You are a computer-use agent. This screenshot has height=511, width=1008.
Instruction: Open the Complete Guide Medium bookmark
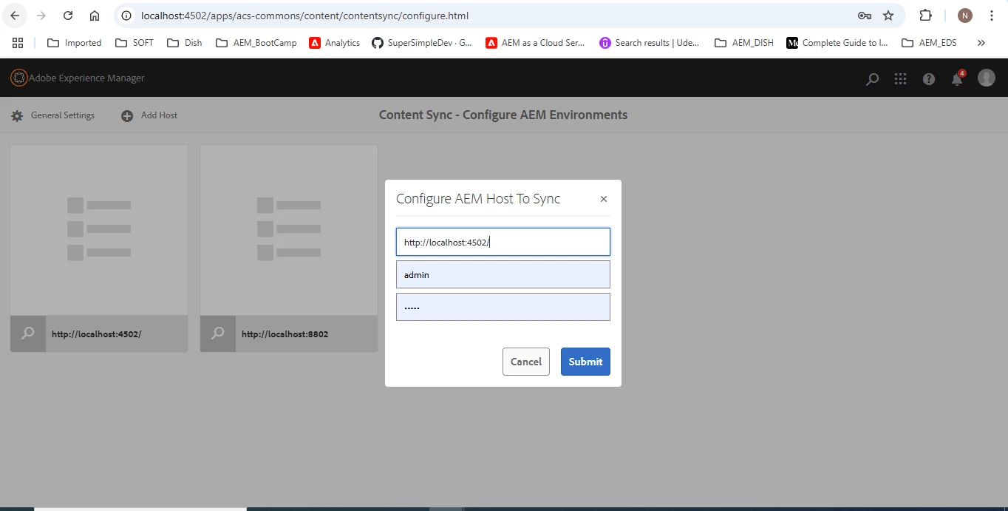(x=837, y=43)
